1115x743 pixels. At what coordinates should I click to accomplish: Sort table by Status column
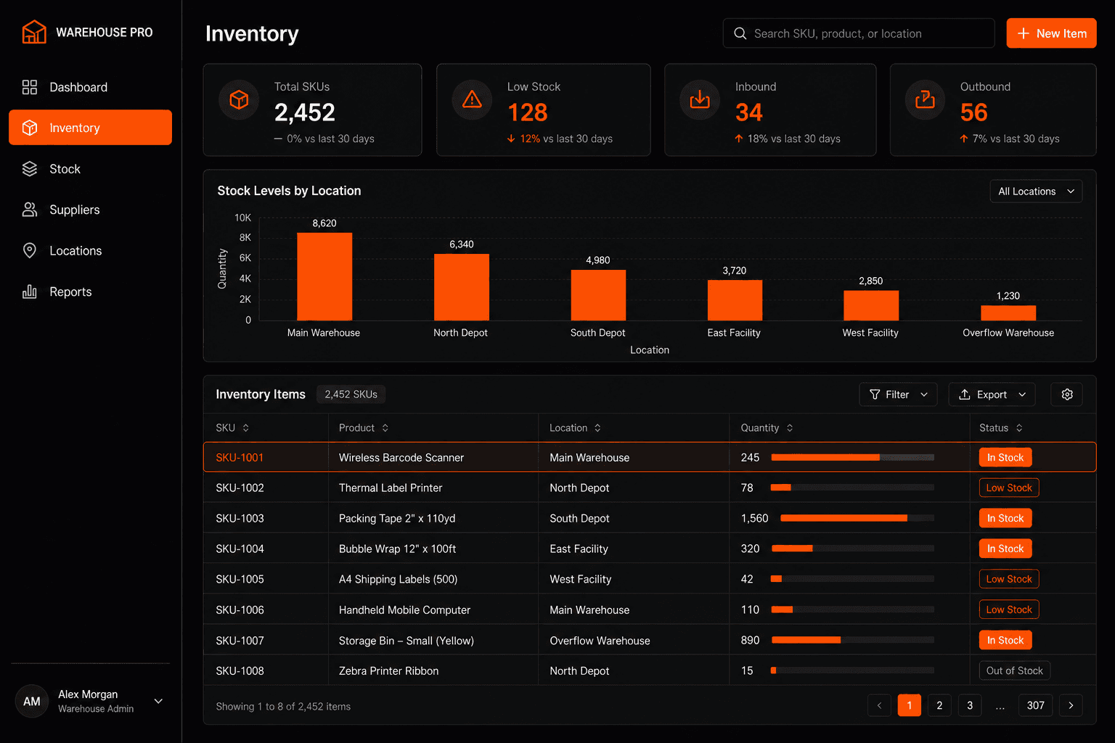1000,428
